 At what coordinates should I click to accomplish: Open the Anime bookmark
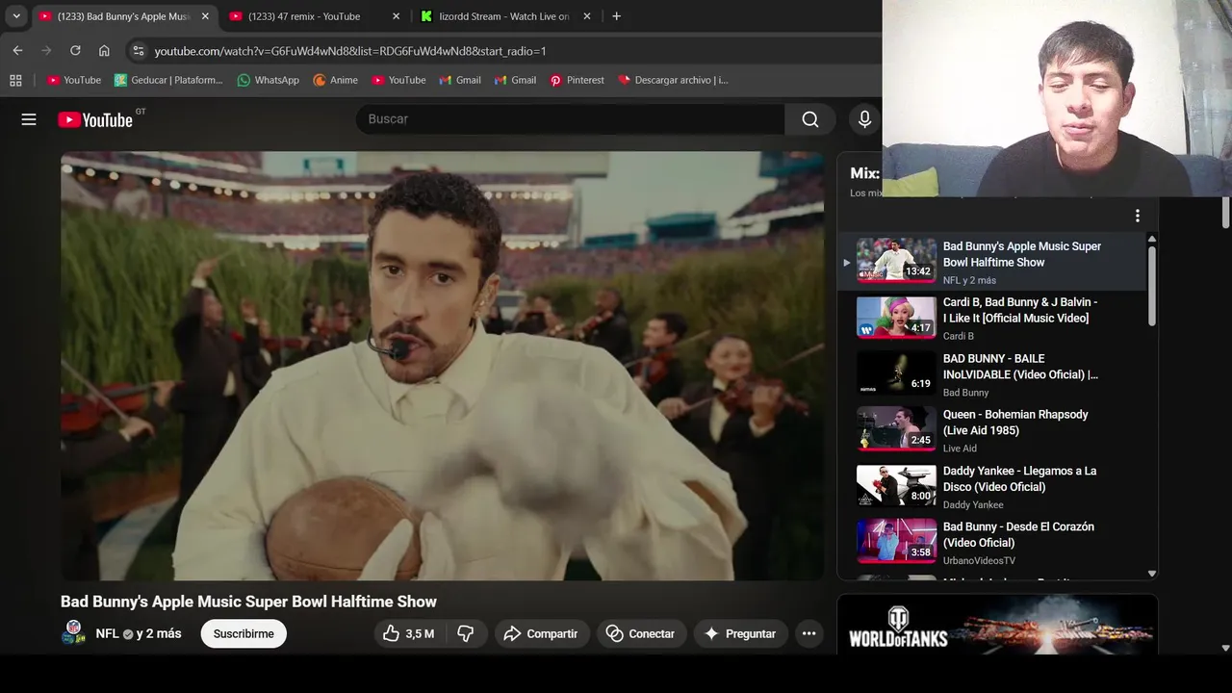point(336,80)
